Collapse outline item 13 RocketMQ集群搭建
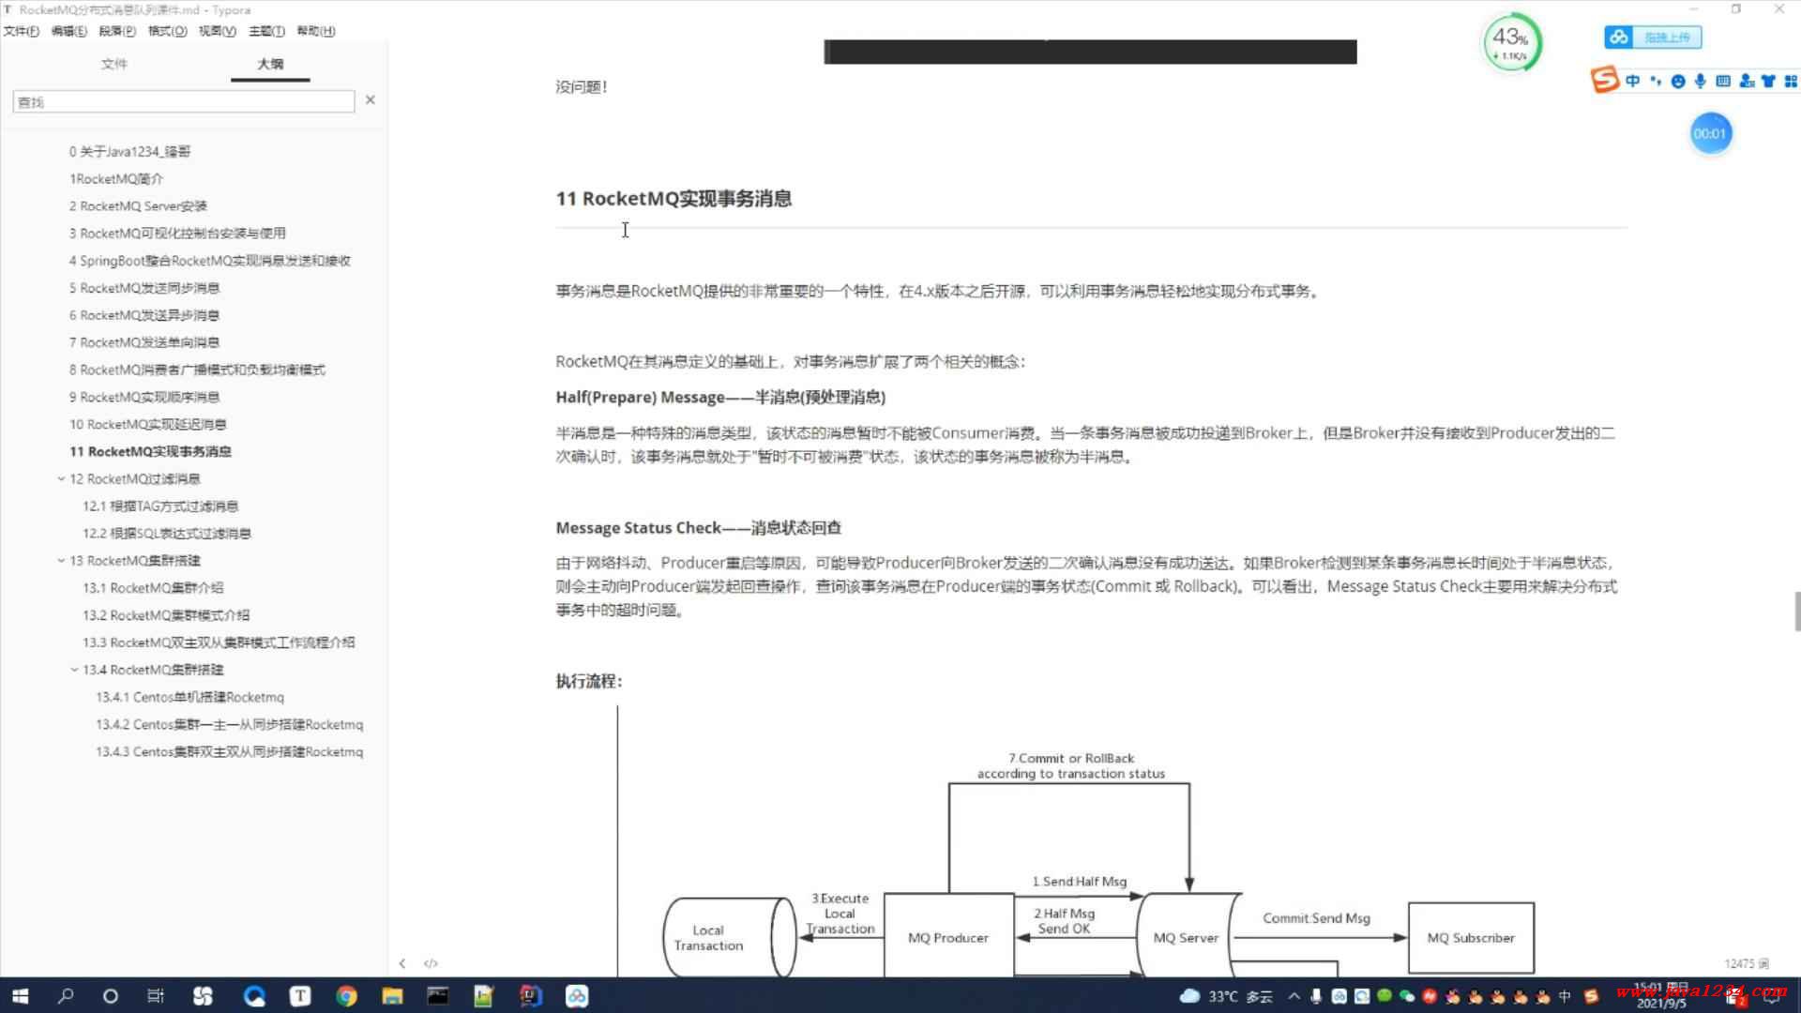 pyautogui.click(x=61, y=560)
